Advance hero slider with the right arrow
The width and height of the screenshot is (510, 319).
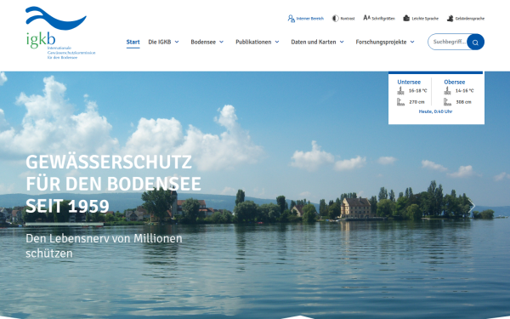coord(472,206)
